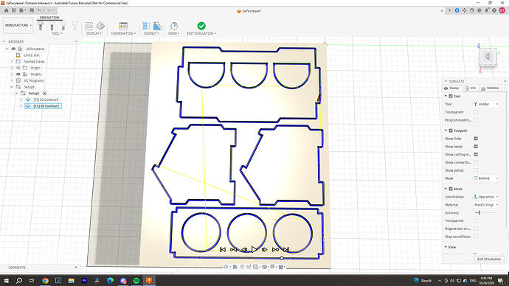Enable Show points checkbox

(476, 170)
